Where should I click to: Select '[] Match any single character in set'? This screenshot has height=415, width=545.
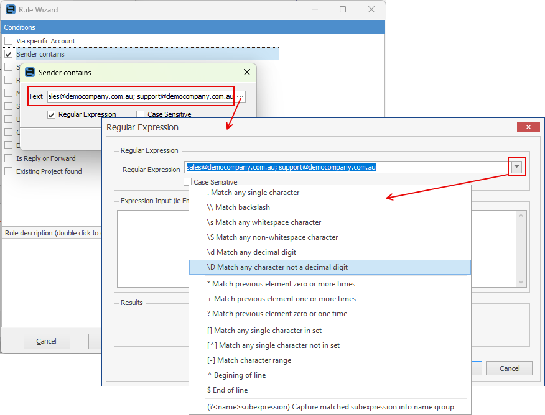330,331
